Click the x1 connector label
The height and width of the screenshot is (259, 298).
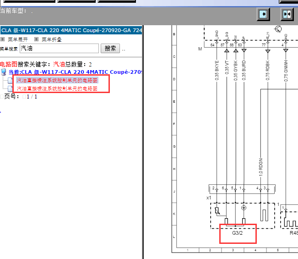point(209,198)
